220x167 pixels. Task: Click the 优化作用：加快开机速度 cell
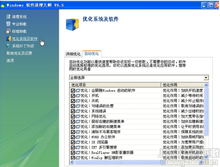pos(183,91)
